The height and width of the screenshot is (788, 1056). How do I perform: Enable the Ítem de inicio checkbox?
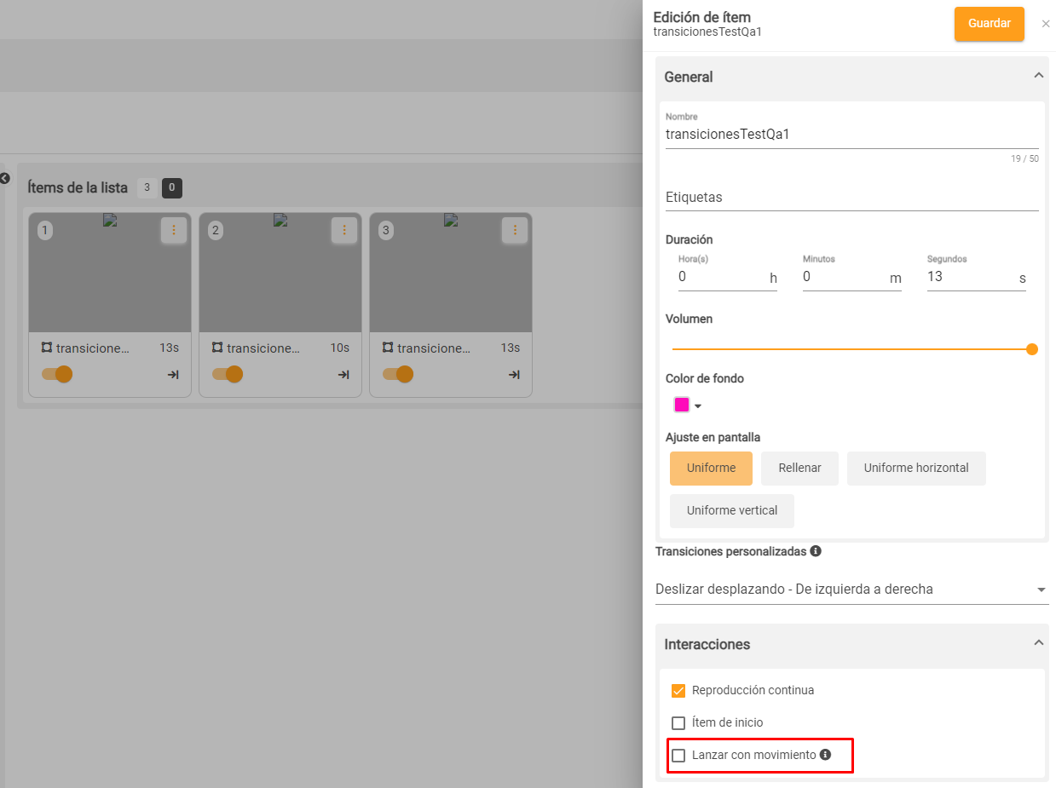click(678, 723)
